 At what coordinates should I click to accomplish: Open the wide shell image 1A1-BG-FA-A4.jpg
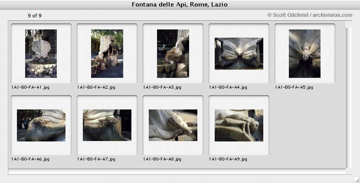click(x=239, y=54)
